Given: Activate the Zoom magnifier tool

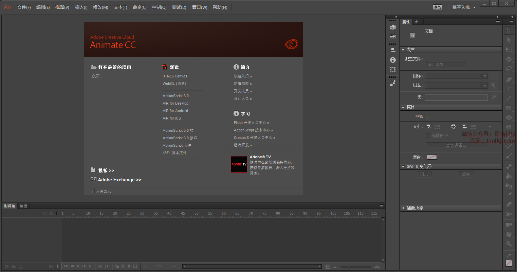Looking at the screenshot, I should [509, 244].
